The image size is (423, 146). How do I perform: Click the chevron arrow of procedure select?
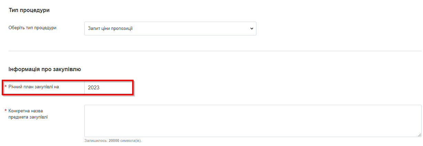[251, 29]
